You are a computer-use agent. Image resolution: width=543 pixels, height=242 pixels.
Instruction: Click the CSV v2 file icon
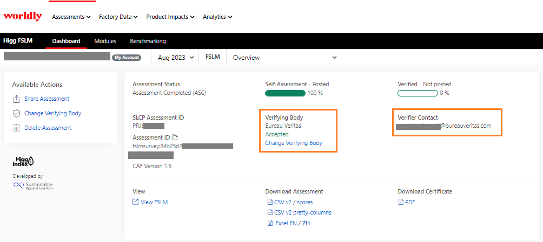tap(270, 202)
